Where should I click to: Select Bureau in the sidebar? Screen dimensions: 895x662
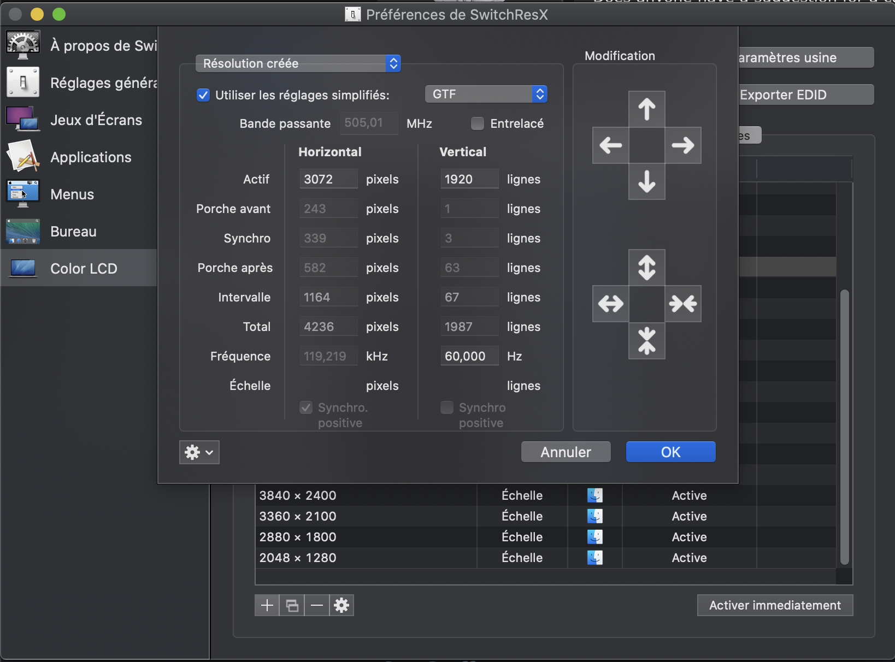pyautogui.click(x=79, y=232)
